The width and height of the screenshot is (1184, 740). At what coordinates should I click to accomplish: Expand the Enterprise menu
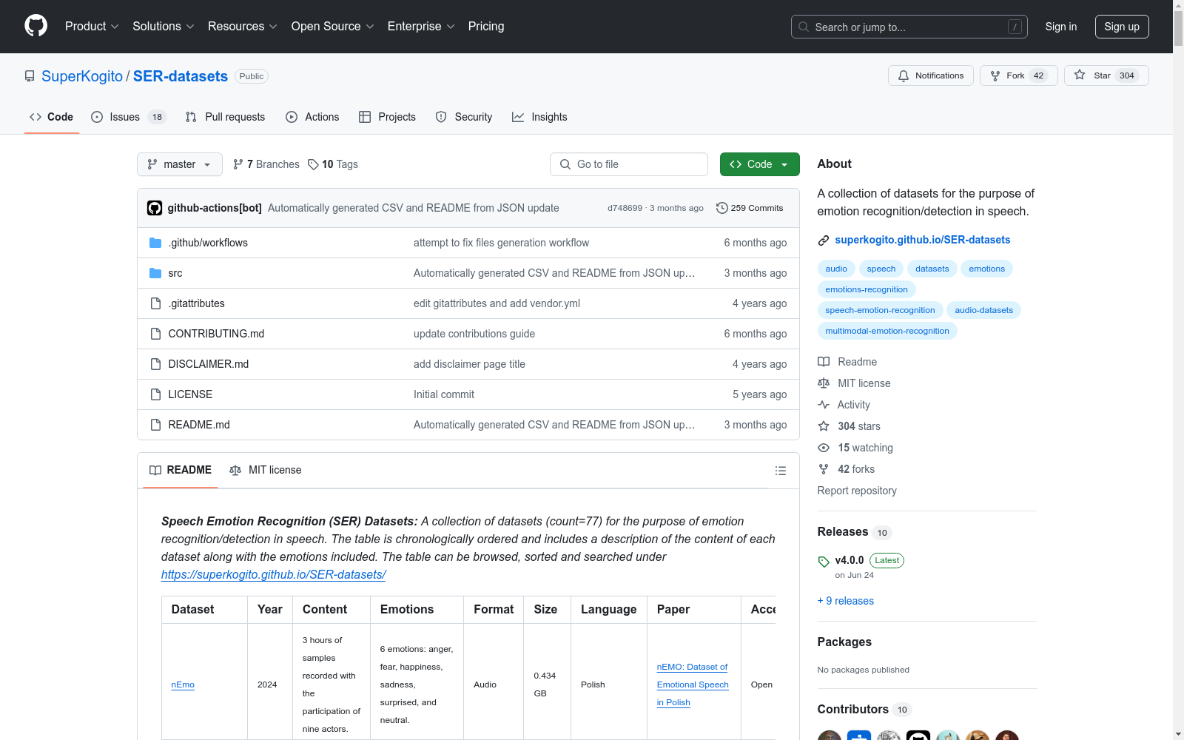pos(421,27)
